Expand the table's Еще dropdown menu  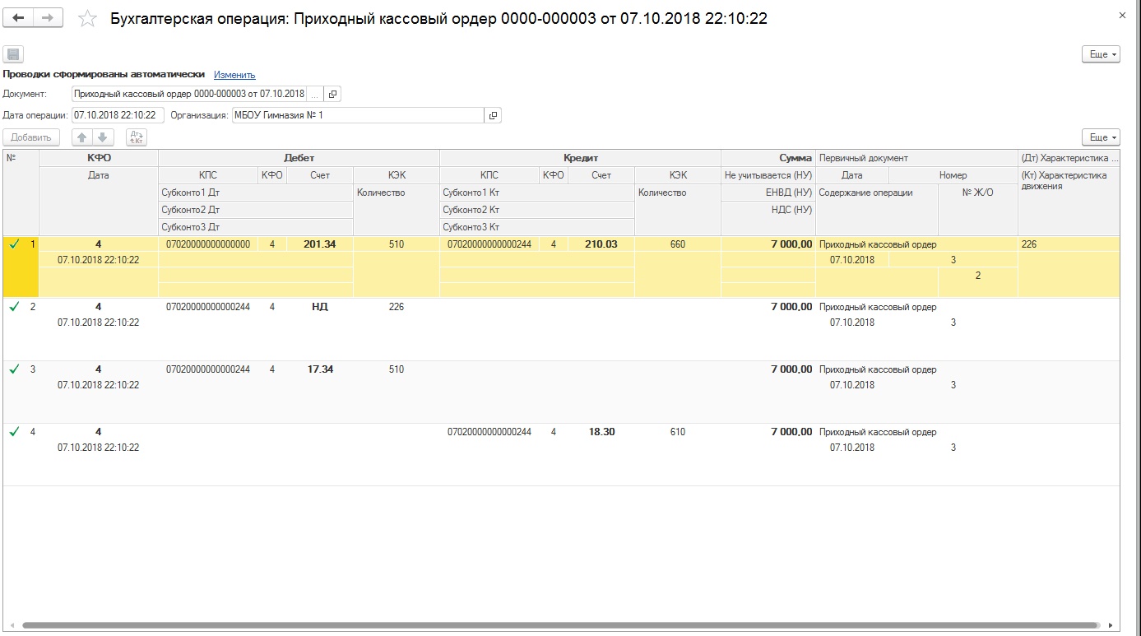tap(1101, 137)
